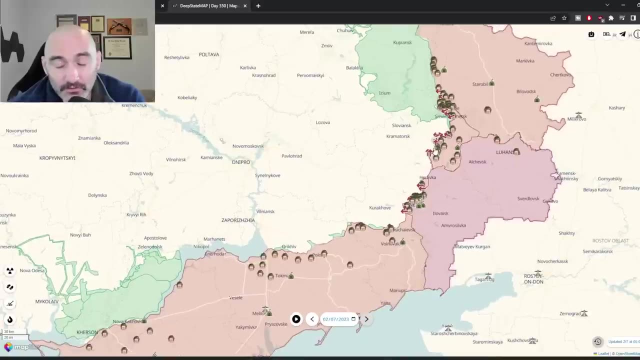Click the airfield icon near Millerovo
Image resolution: width=640 pixels, height=360 pixels.
coord(578,115)
